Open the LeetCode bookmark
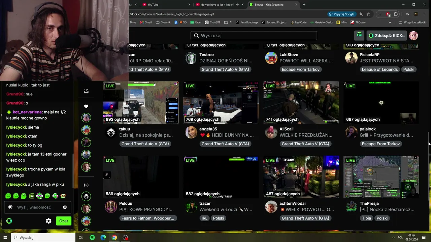The image size is (431, 242). tap(298, 23)
